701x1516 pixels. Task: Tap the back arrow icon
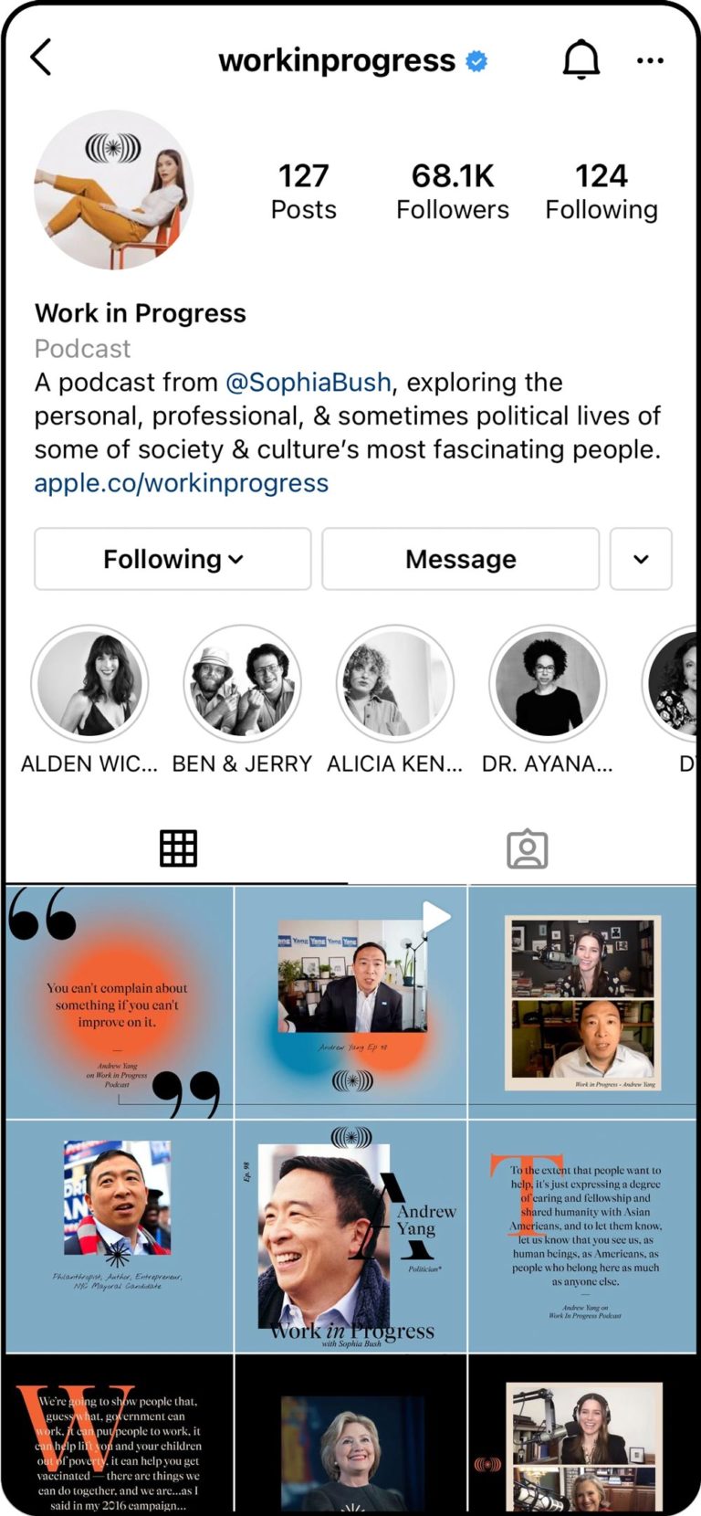pyautogui.click(x=41, y=58)
